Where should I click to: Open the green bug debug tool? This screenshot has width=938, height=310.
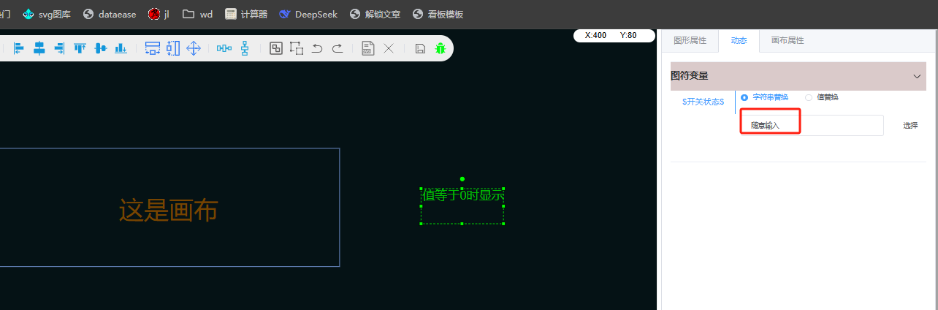pyautogui.click(x=440, y=48)
